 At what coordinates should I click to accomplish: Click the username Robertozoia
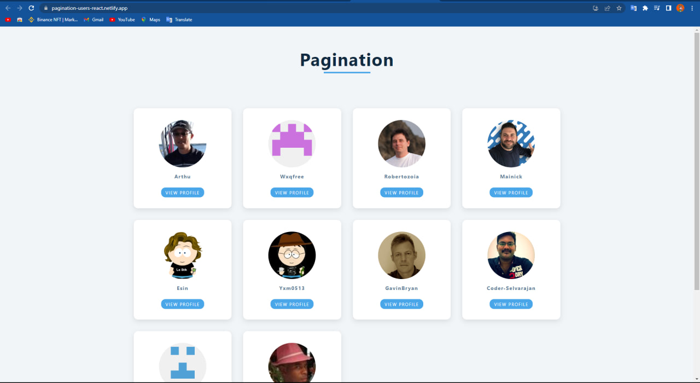(x=401, y=177)
